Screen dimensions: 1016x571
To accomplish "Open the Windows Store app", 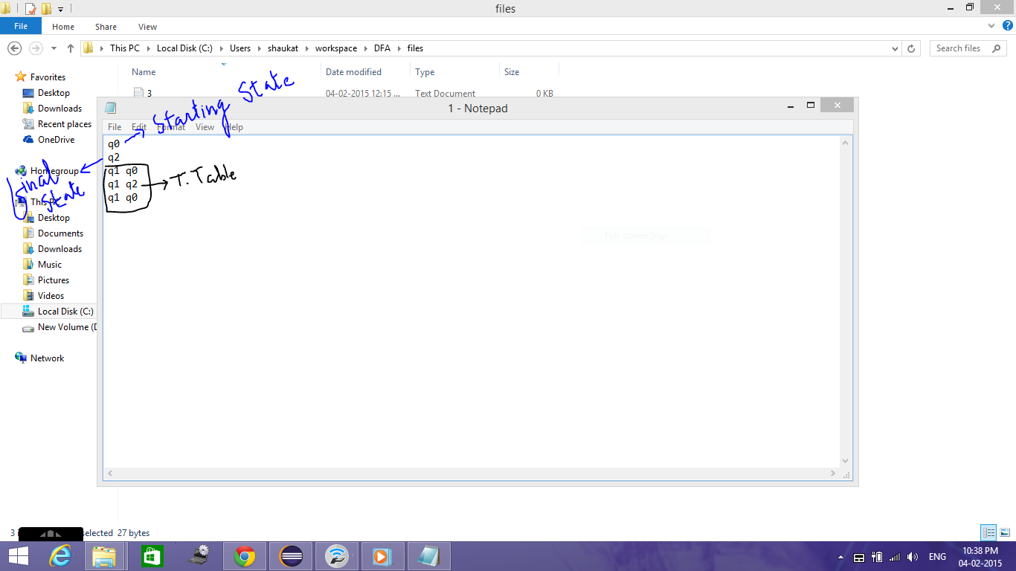I will [x=152, y=555].
